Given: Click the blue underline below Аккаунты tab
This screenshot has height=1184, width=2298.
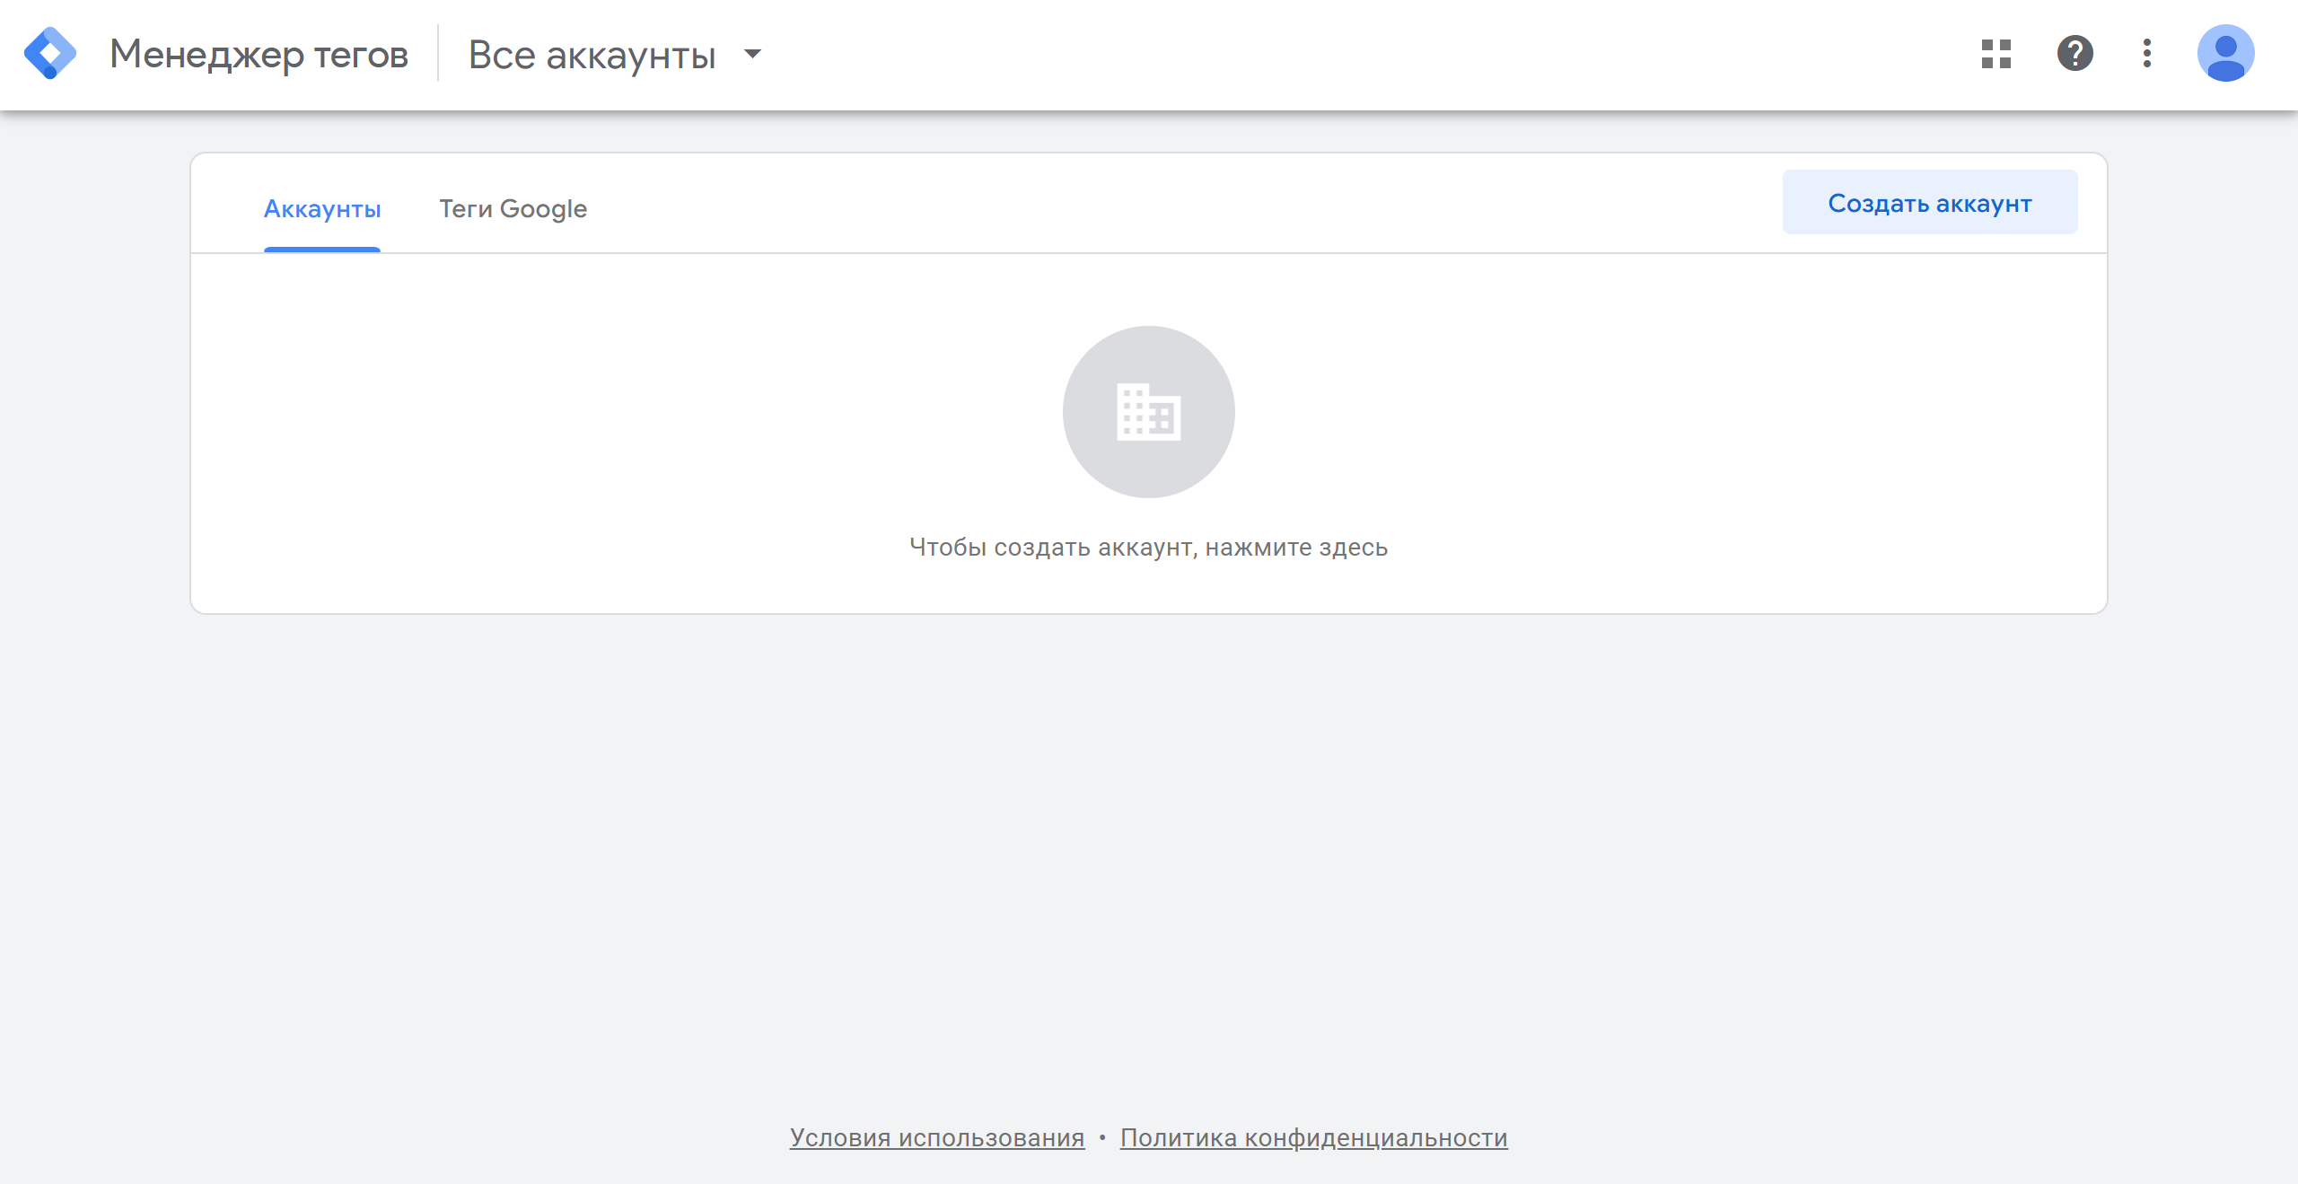Looking at the screenshot, I should (x=322, y=250).
